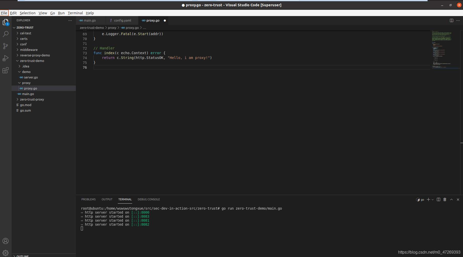Open the Accounts menu icon
The height and width of the screenshot is (257, 463).
[6, 241]
